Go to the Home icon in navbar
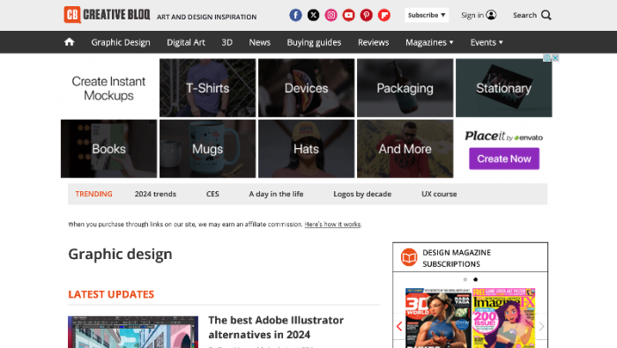The width and height of the screenshot is (617, 348). 70,41
